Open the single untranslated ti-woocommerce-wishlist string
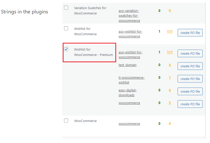Image resolution: width=210 pixels, height=143 pixels. pos(170,78)
